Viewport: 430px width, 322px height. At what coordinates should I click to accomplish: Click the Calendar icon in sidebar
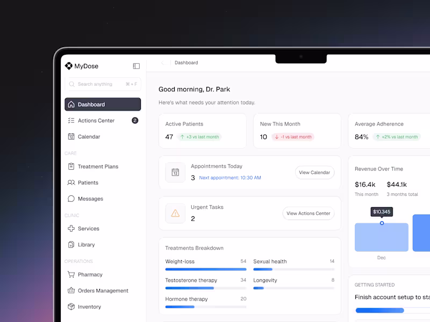pyautogui.click(x=71, y=136)
